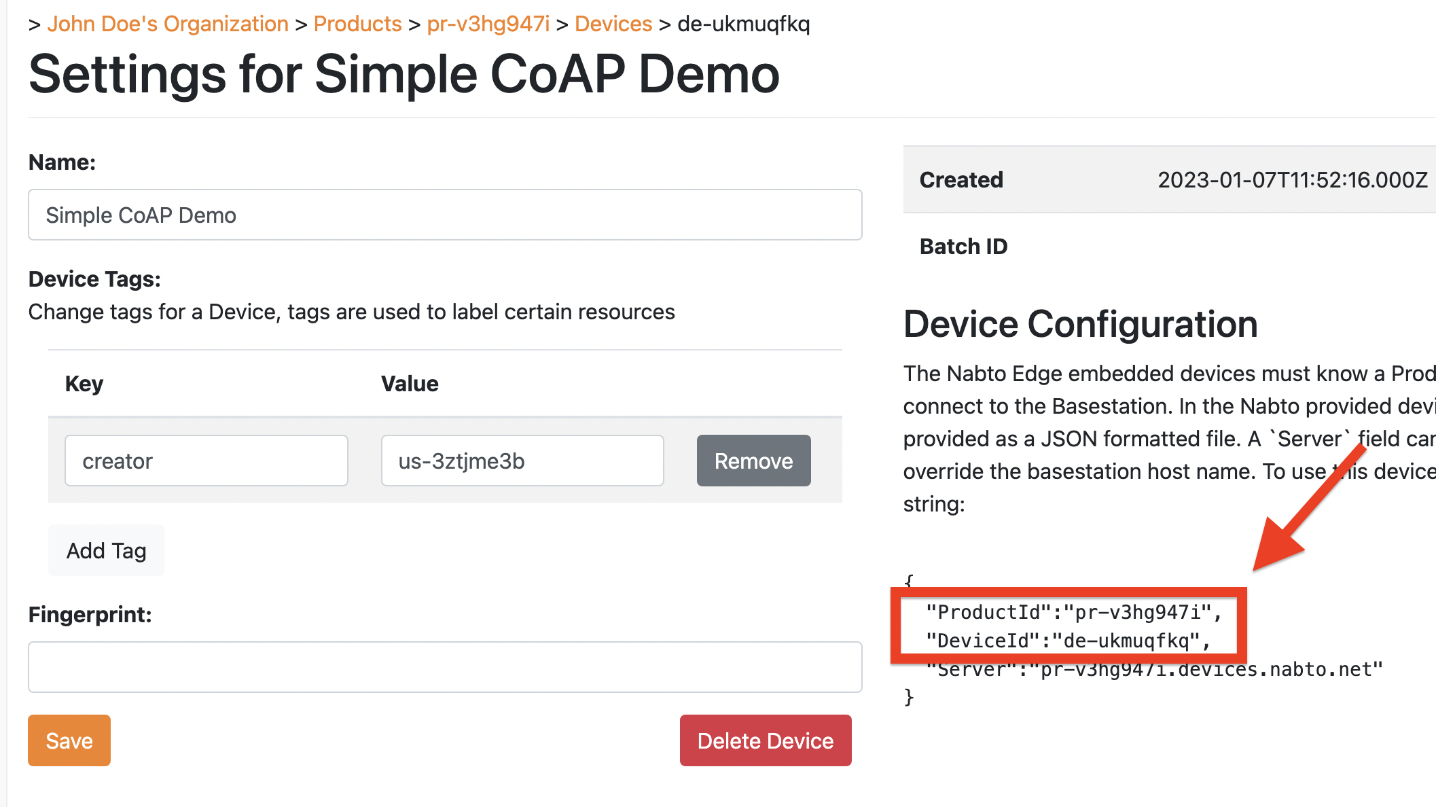The image size is (1436, 807).
Task: Open pr-v3hg947i breadcrumb link
Action: pyautogui.click(x=488, y=24)
